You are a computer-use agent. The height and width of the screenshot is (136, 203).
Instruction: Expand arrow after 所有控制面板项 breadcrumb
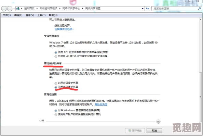(x=60, y=9)
